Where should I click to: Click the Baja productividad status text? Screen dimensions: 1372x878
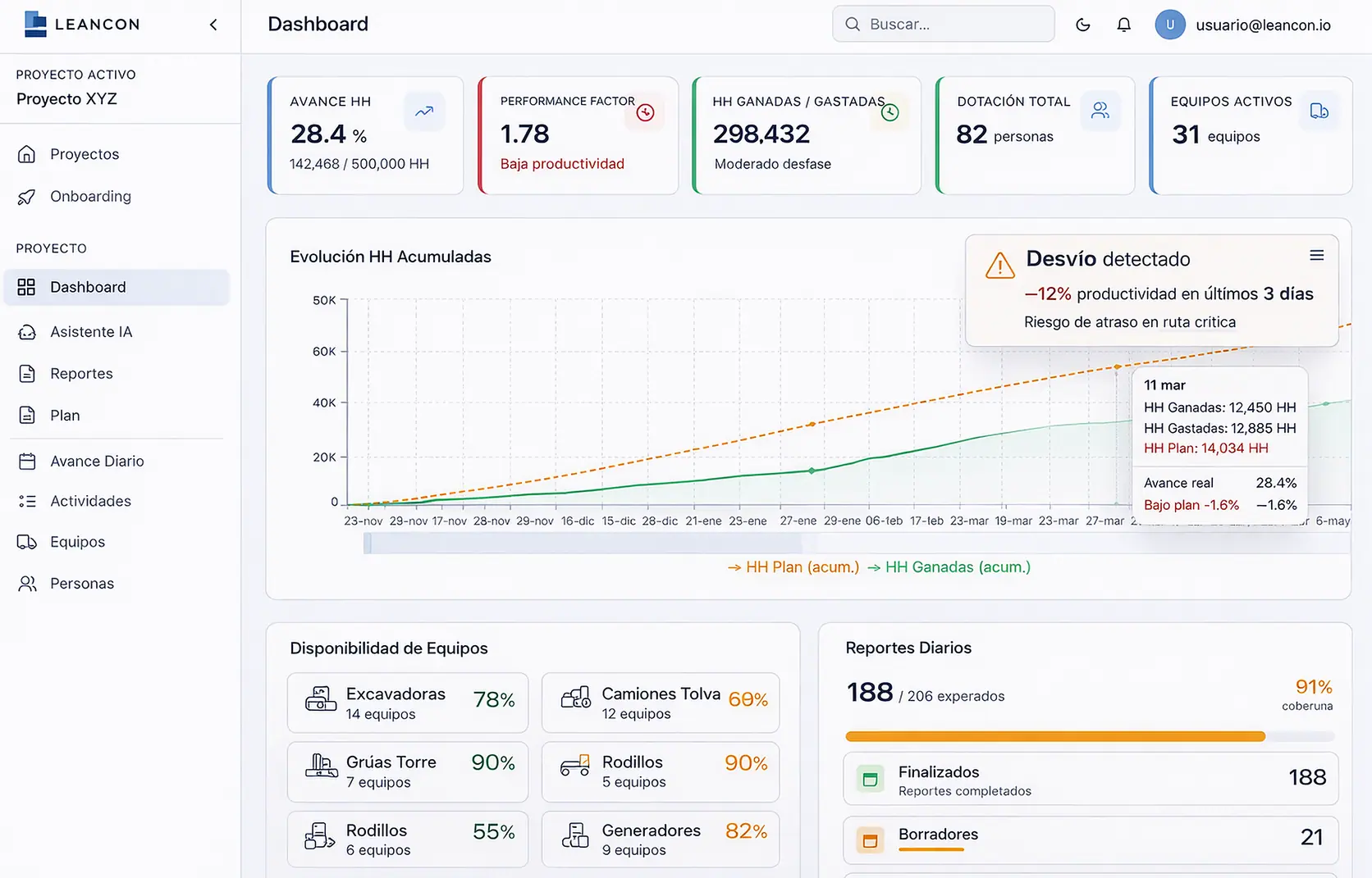click(562, 164)
